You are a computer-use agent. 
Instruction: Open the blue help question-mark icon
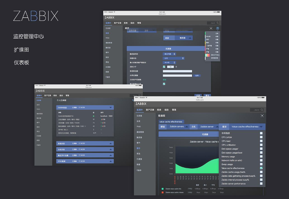click(218, 28)
